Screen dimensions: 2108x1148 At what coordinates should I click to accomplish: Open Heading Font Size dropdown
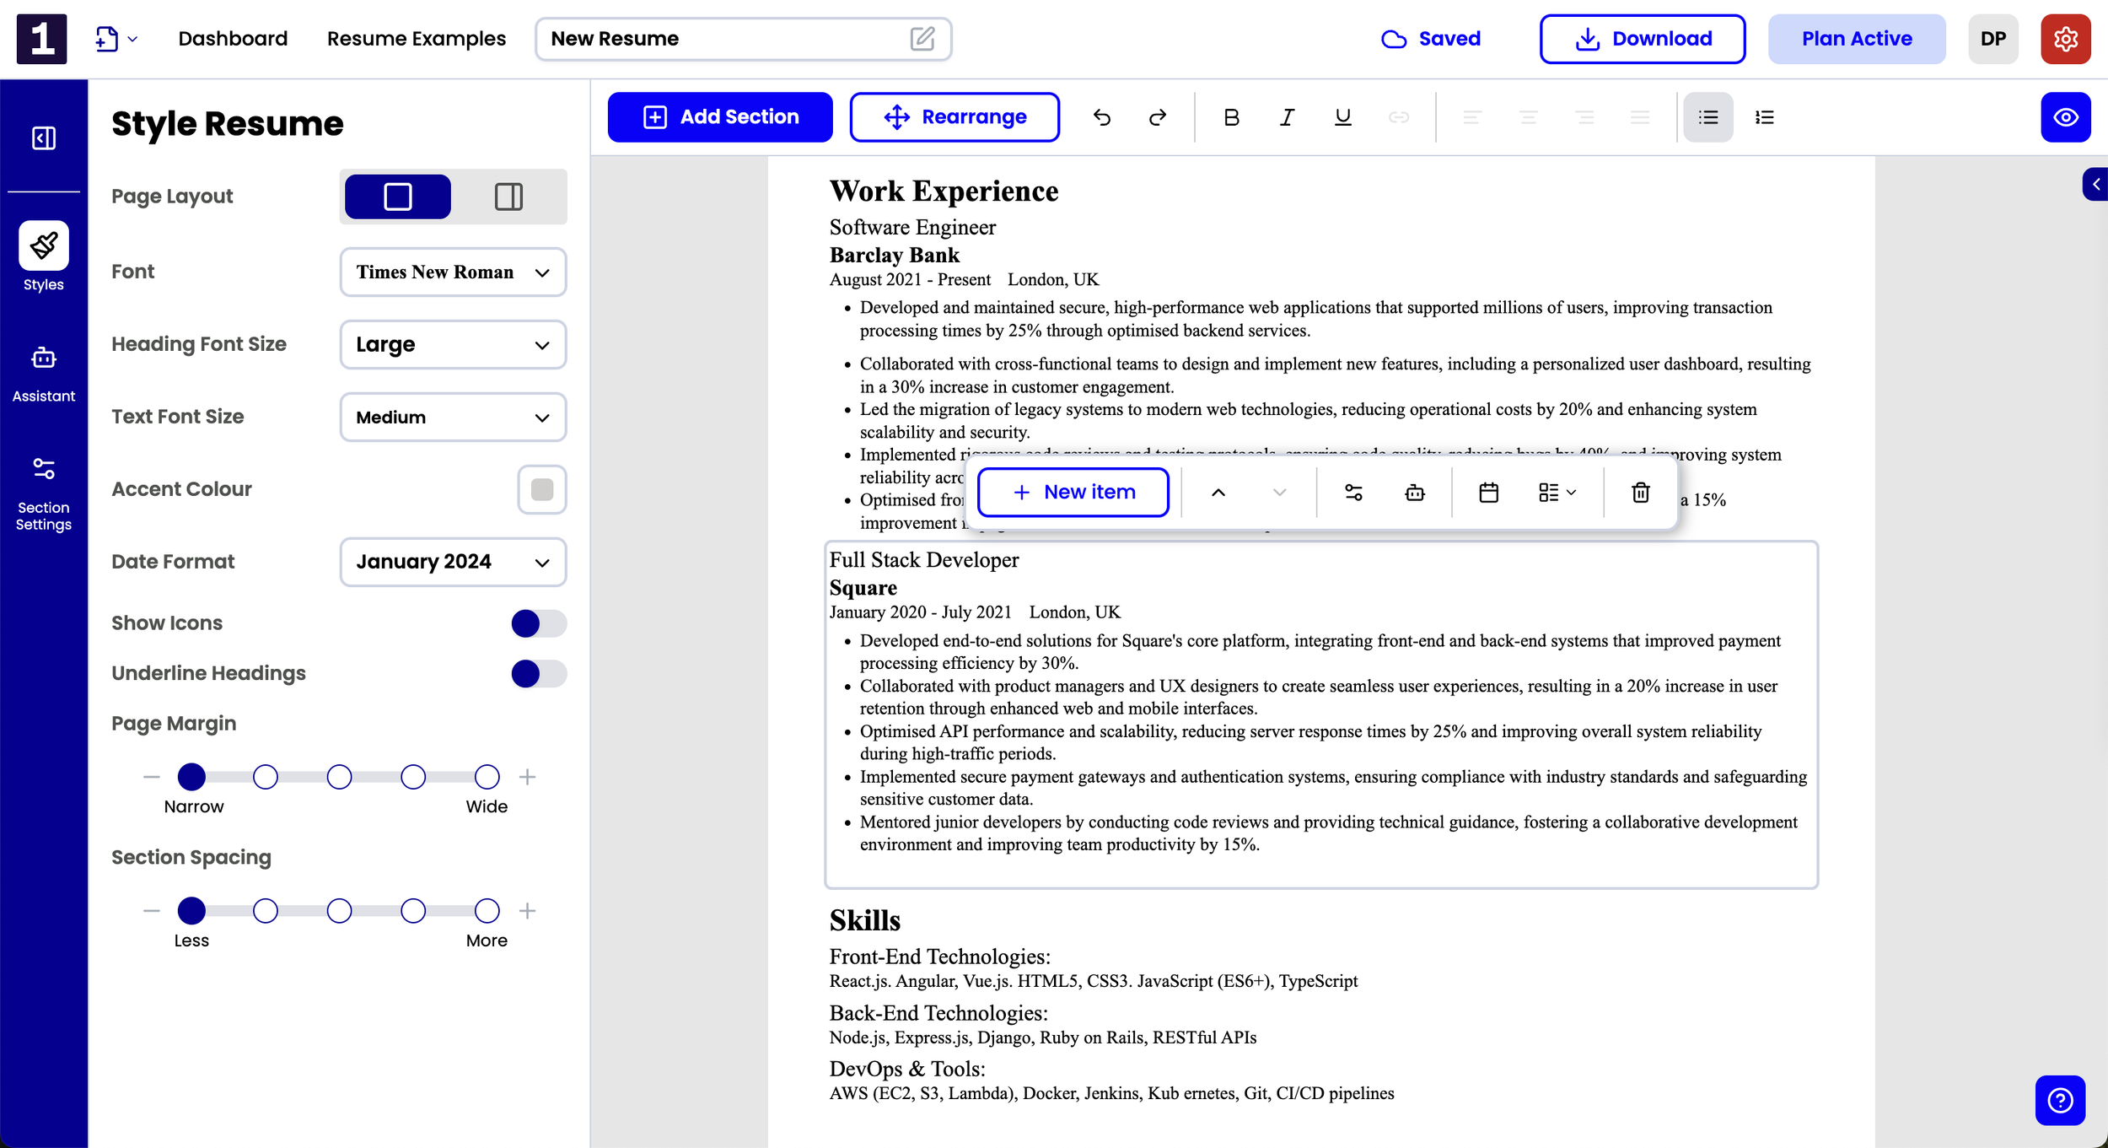453,344
